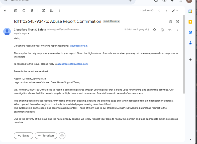The image size is (197, 144).
Task: Click the Balas button
Action: 23,136
